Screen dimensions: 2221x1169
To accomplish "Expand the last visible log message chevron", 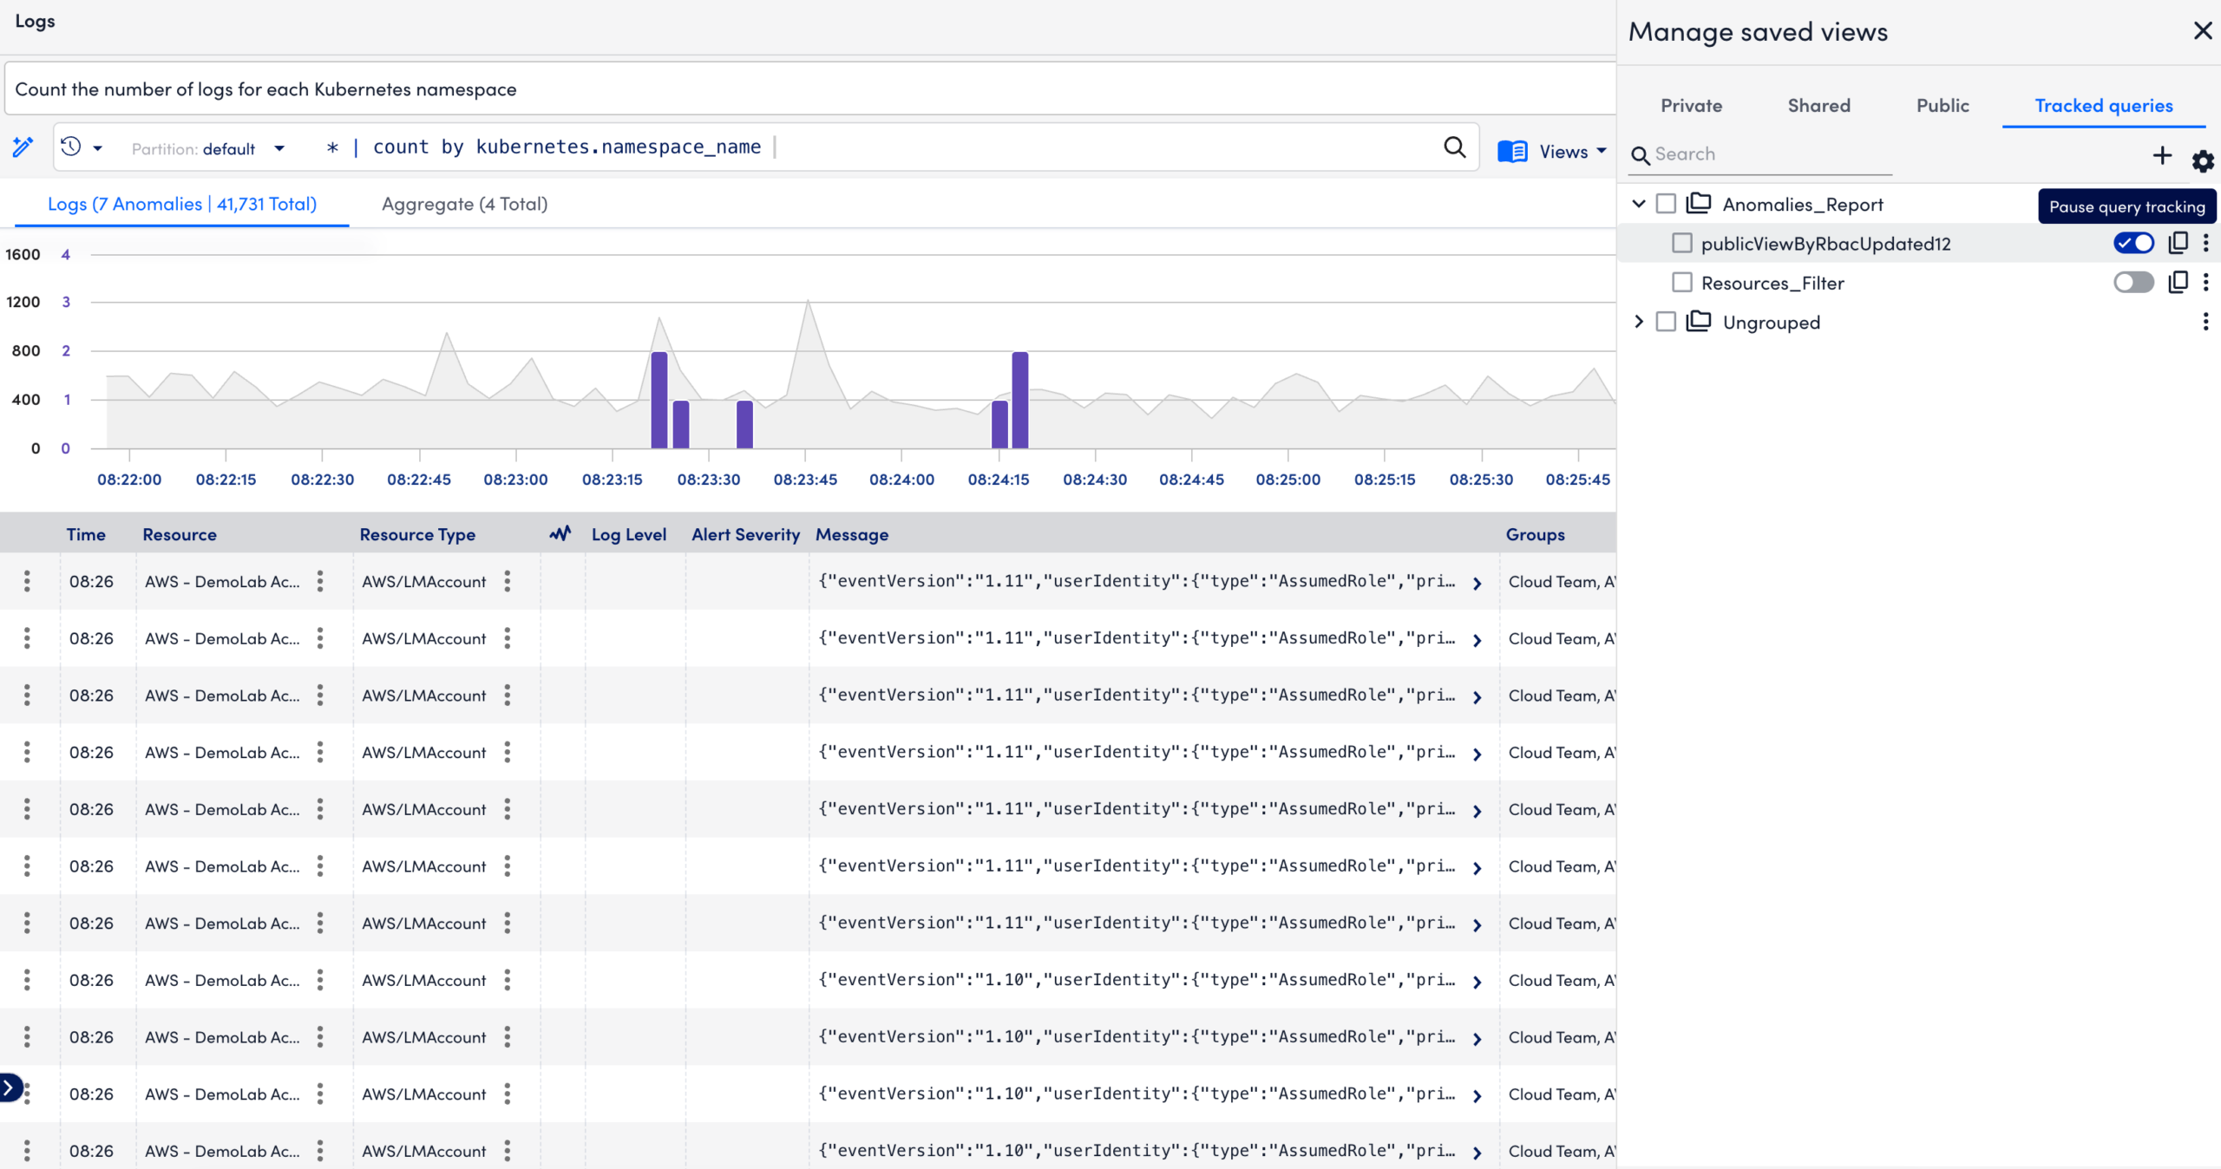I will (1477, 1153).
